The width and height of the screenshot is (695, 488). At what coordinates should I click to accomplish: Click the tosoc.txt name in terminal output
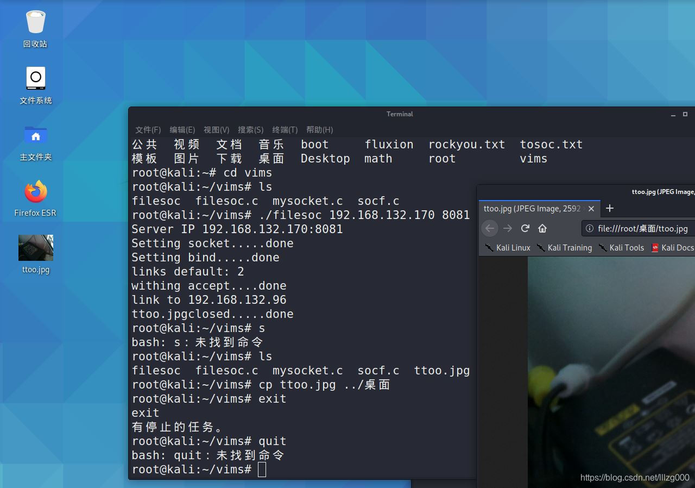click(x=551, y=145)
